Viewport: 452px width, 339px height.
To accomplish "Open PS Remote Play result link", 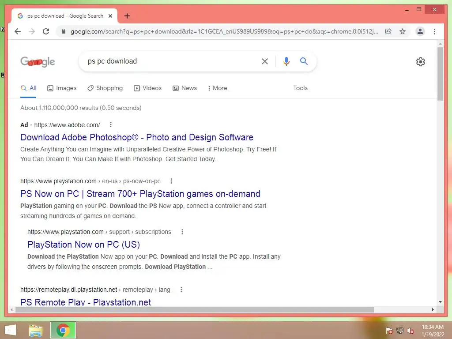I will click(86, 302).
